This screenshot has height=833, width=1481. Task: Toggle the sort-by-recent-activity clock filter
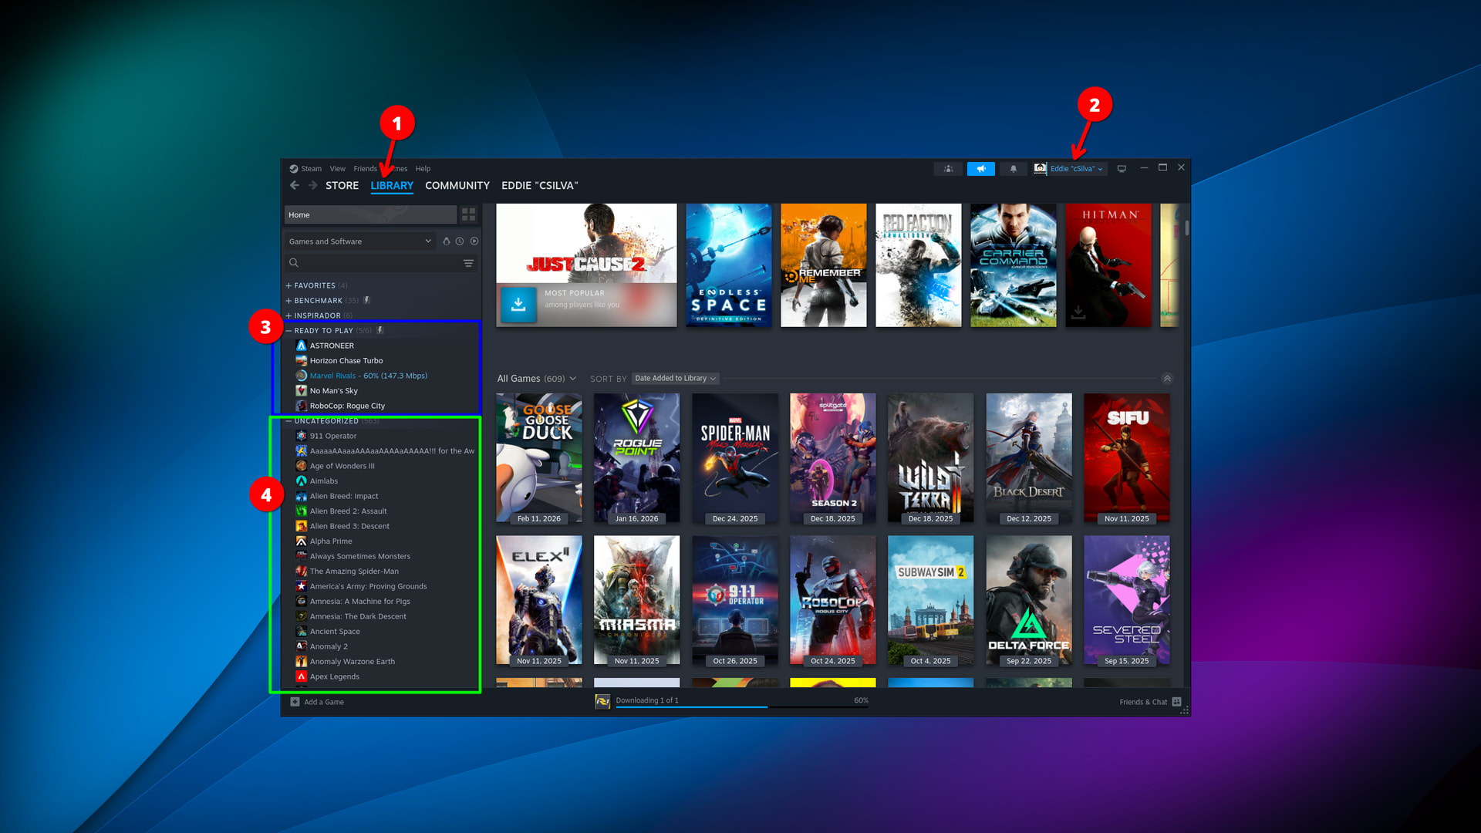[460, 241]
